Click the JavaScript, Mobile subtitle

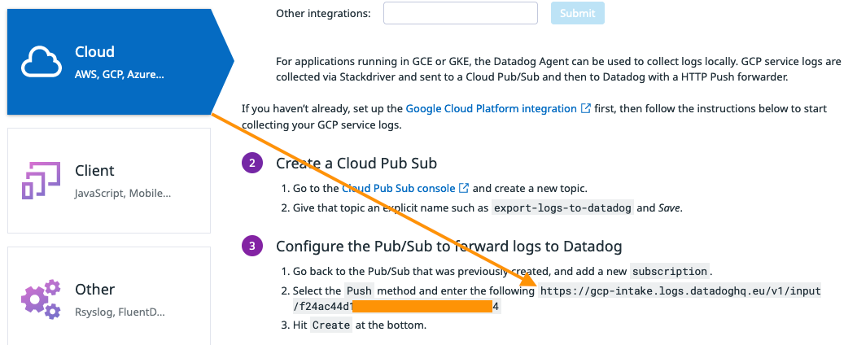[x=122, y=194]
